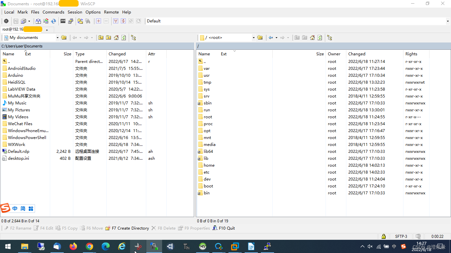The height and width of the screenshot is (253, 451).
Task: Sort local files by Changed column
Action: [x=126, y=54]
